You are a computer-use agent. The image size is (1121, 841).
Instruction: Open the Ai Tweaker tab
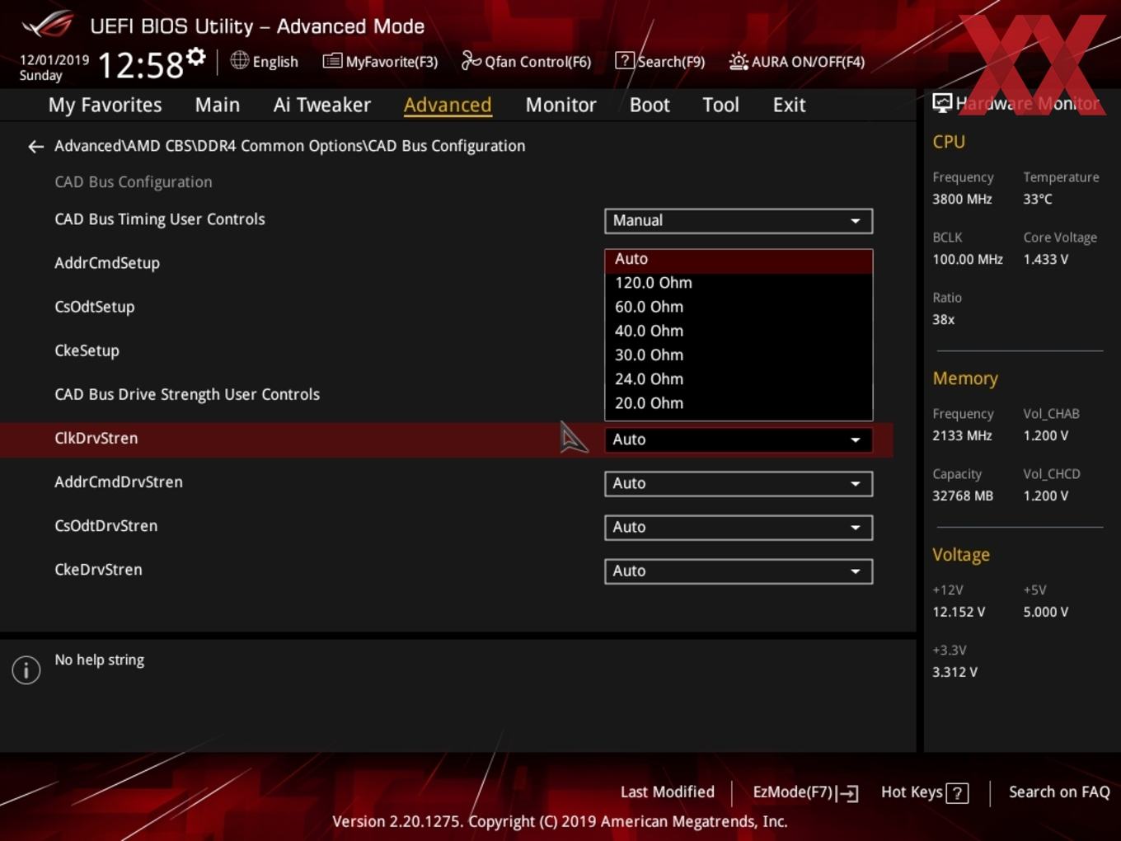click(322, 105)
